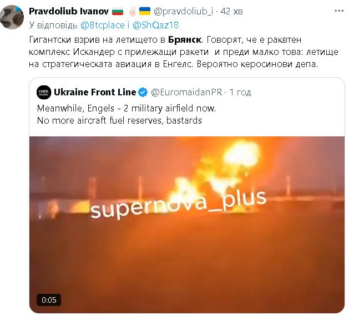Image resolution: width=349 pixels, height=316 pixels.
Task: Open the @Btcplace mention link
Action: 103,25
